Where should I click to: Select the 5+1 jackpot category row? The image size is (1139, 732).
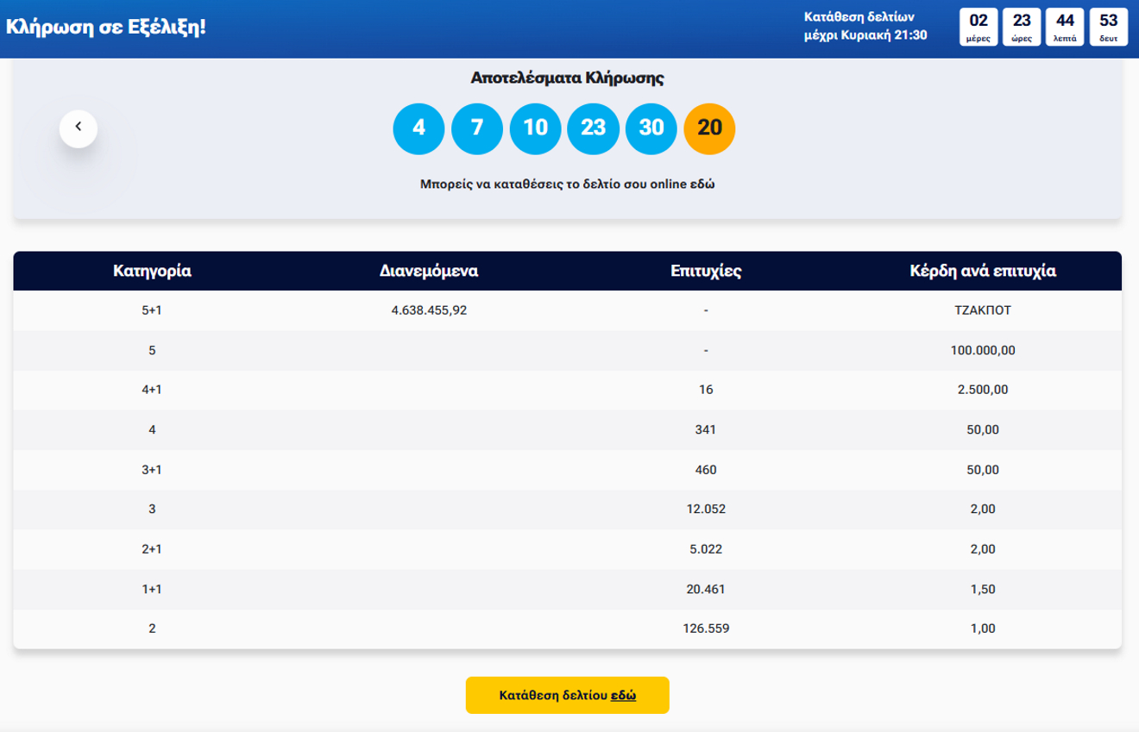pos(152,310)
